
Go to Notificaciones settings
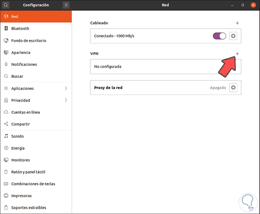tap(24, 65)
